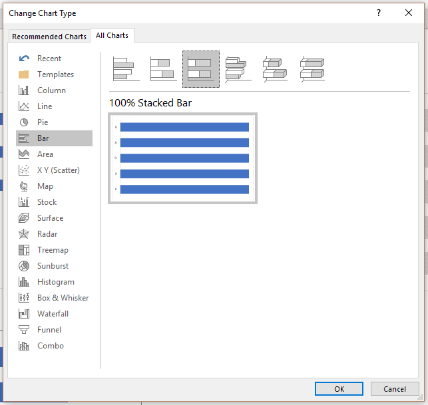Select X Y (Scatter) chart category

click(58, 170)
